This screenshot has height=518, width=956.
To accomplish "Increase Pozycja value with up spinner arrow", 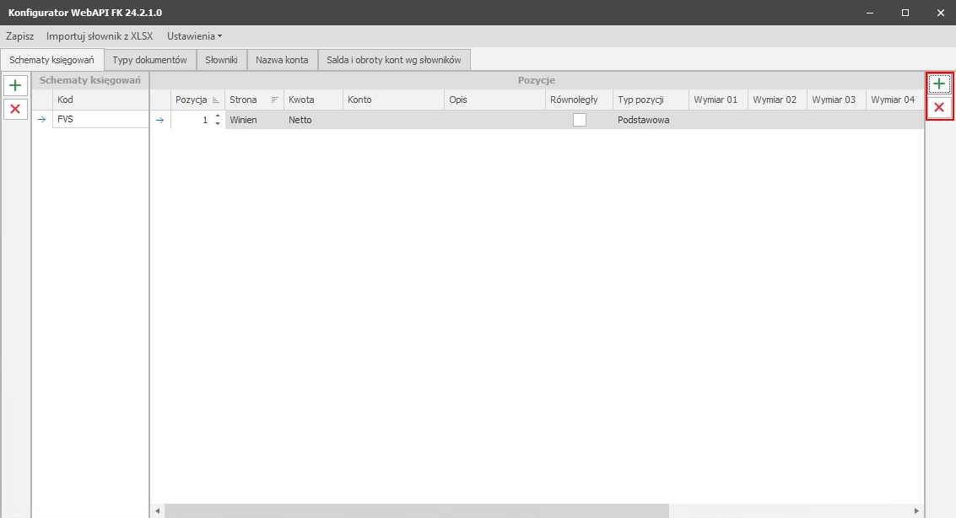I will click(218, 116).
